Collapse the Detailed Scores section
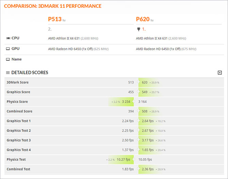 point(219,73)
